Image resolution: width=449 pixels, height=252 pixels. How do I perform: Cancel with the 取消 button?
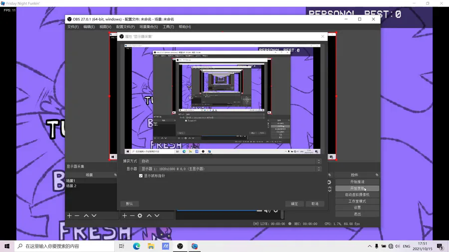[315, 204]
